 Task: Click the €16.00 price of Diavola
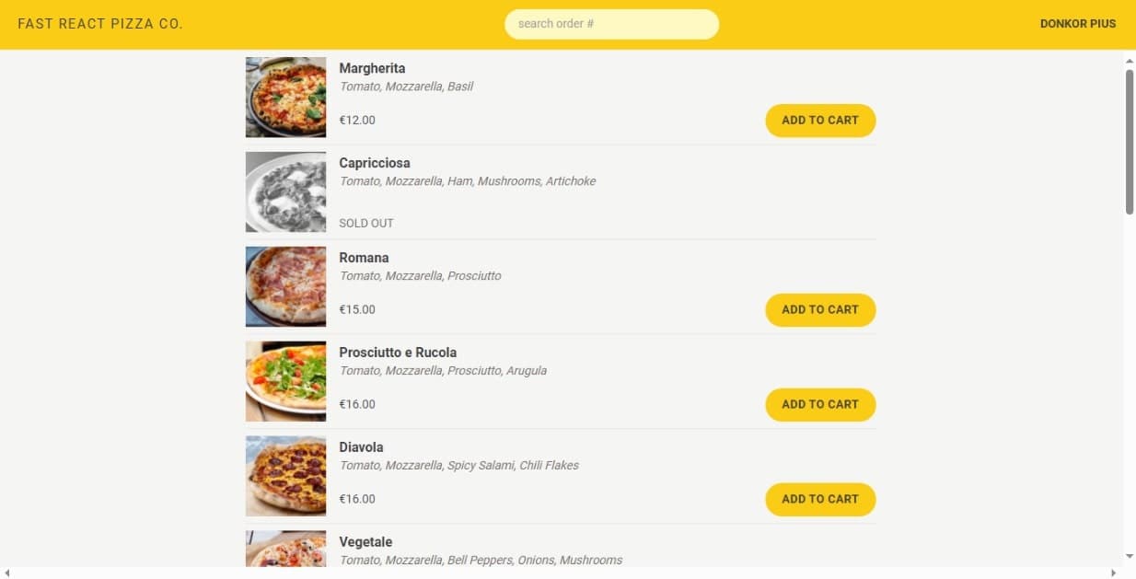click(357, 499)
